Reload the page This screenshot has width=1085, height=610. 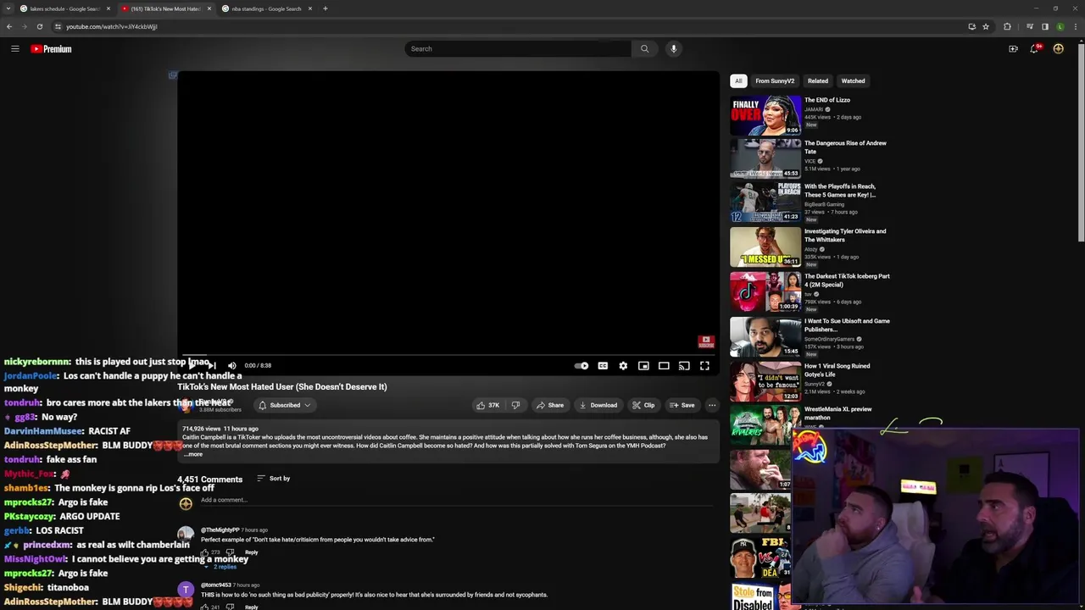[40, 26]
